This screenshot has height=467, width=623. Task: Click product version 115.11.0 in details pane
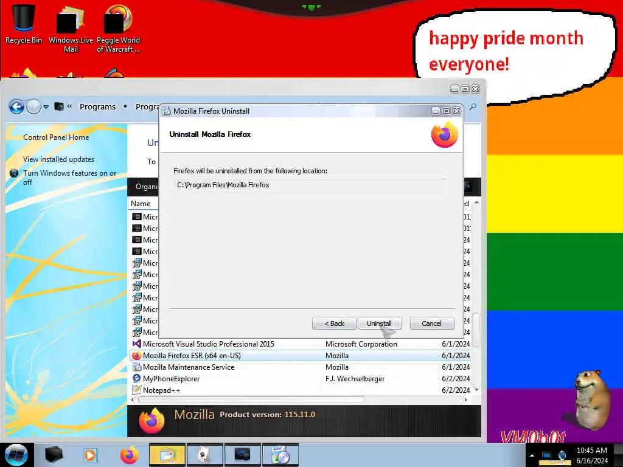[300, 414]
